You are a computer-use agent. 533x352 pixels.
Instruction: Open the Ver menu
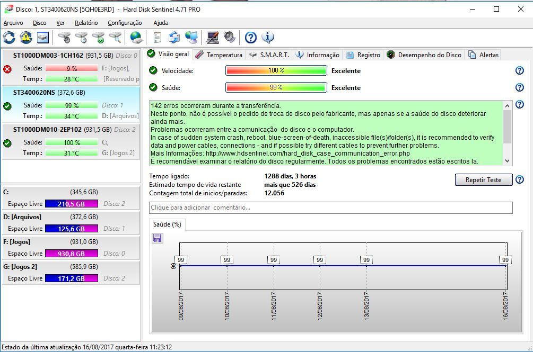click(60, 23)
